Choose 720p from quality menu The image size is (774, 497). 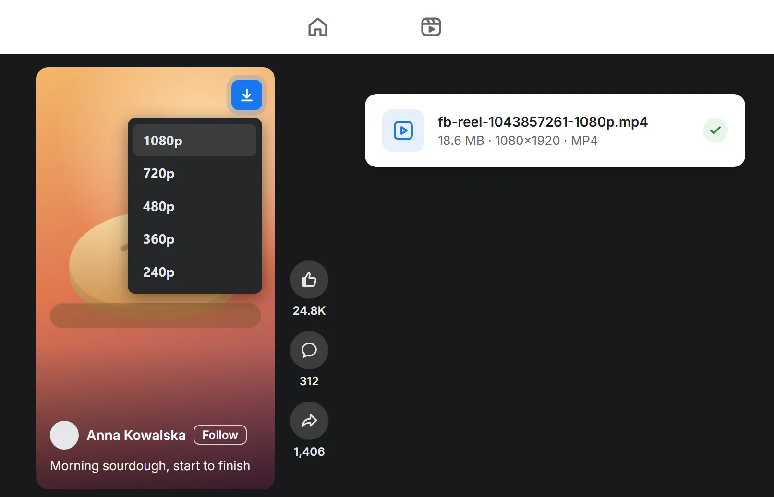195,173
